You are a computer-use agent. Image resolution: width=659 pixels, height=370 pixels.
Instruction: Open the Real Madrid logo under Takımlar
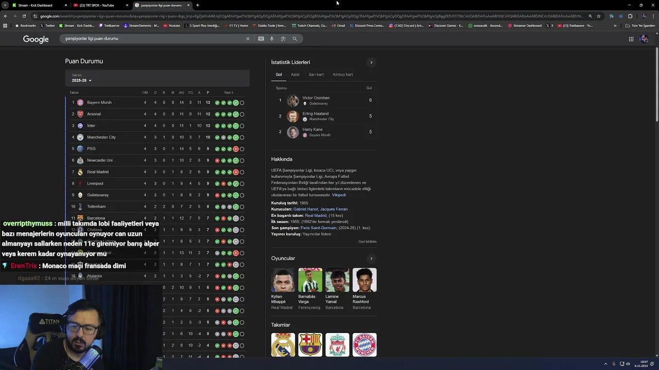coord(283,345)
